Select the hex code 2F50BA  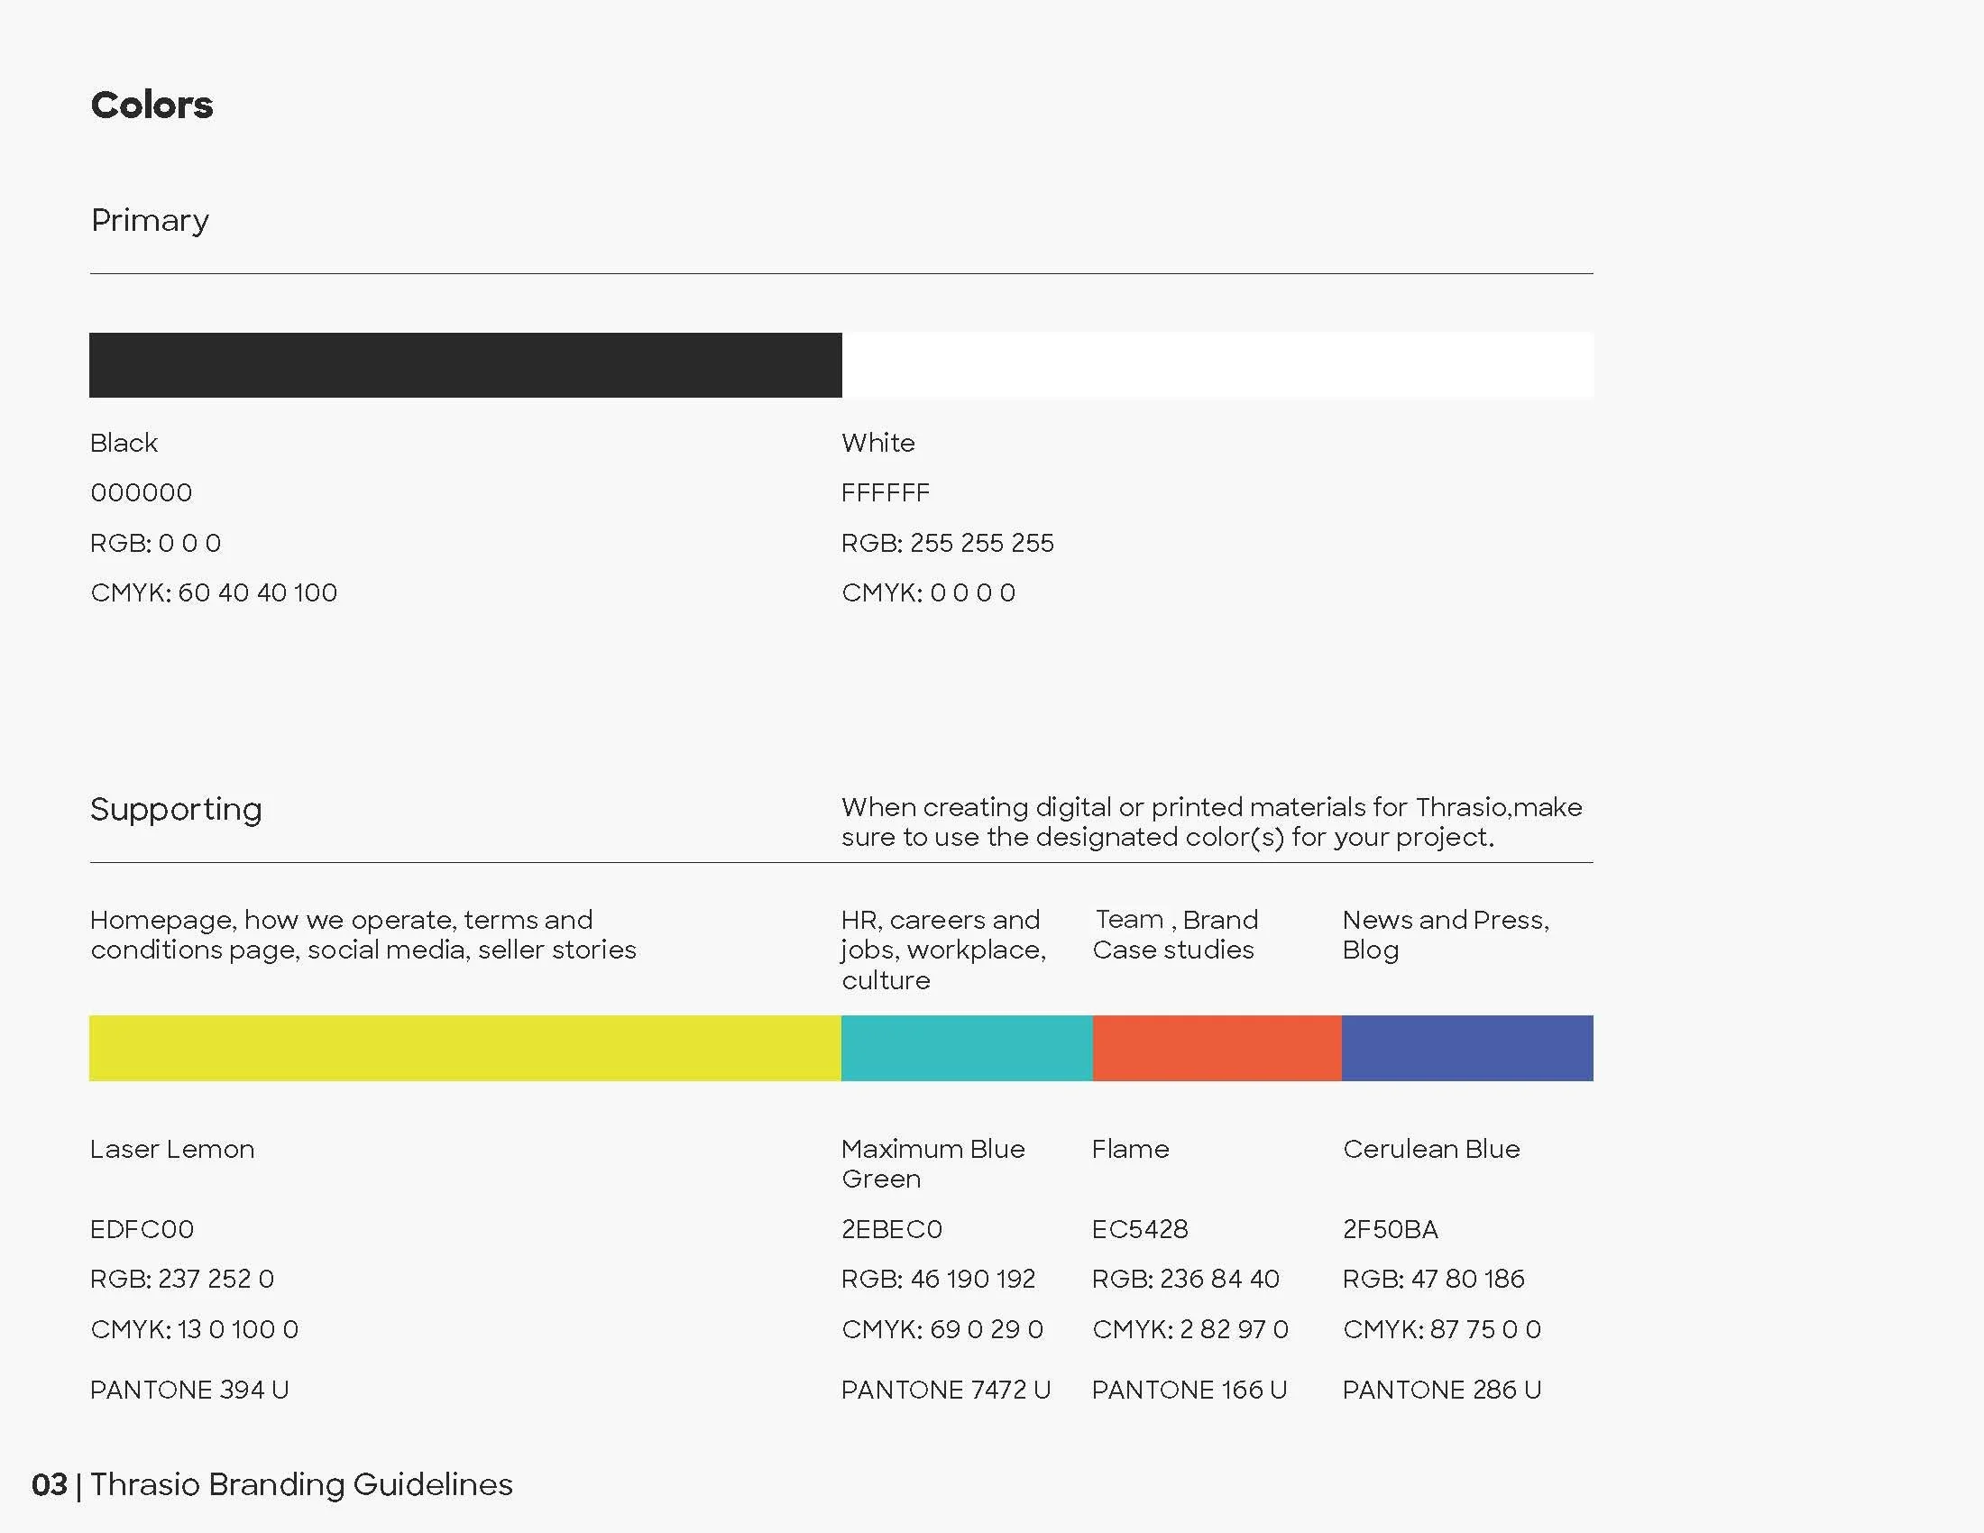[x=1391, y=1229]
